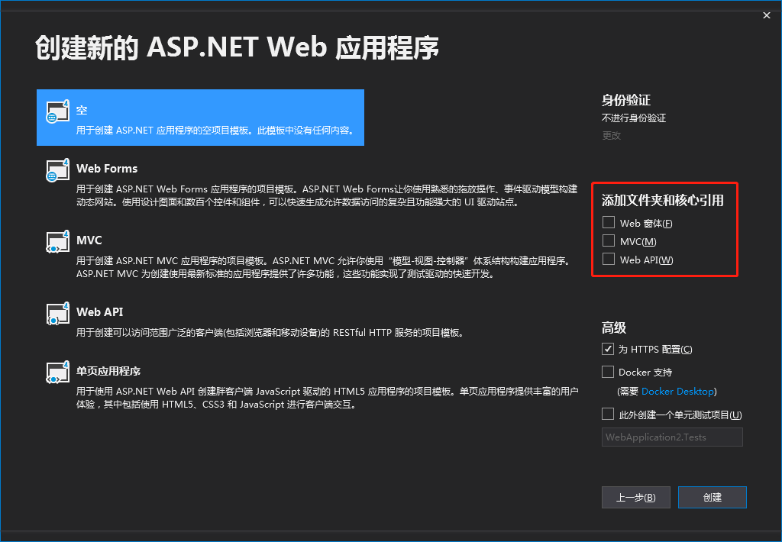Enable Docker 支持 checkbox

(607, 372)
